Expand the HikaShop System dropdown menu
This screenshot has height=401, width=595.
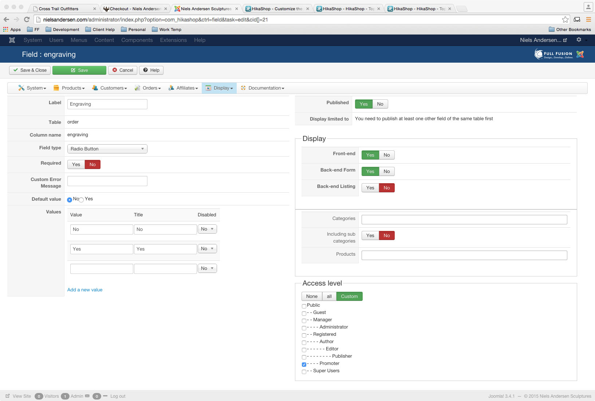(32, 88)
